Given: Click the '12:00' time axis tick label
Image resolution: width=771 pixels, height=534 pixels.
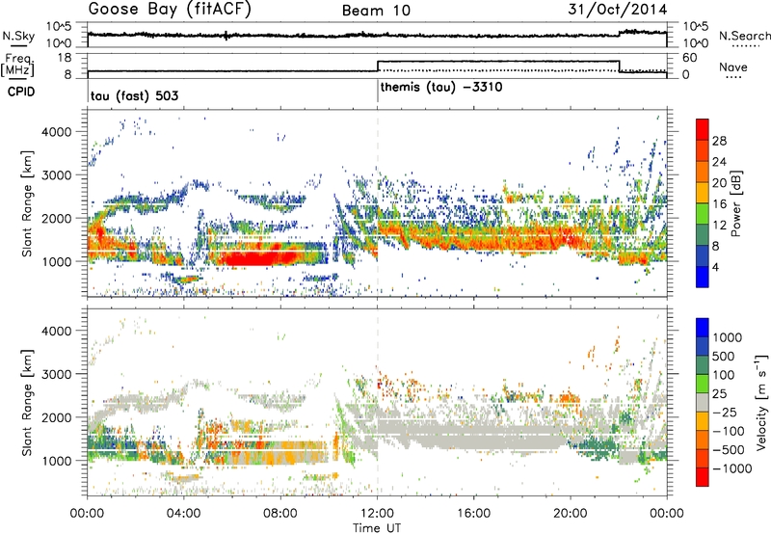Looking at the screenshot, I should 377,514.
